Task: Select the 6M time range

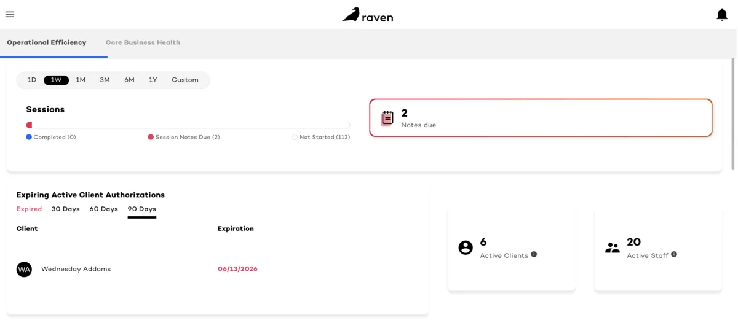Action: (129, 80)
